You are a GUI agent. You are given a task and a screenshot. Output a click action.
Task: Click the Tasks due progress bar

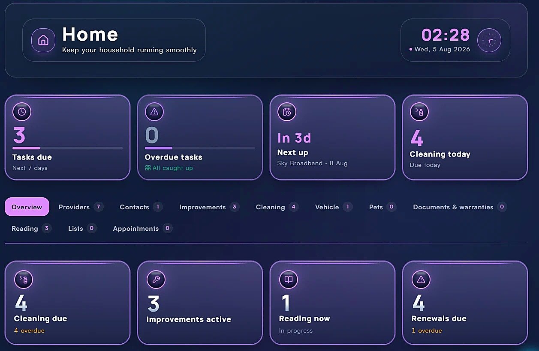point(67,148)
